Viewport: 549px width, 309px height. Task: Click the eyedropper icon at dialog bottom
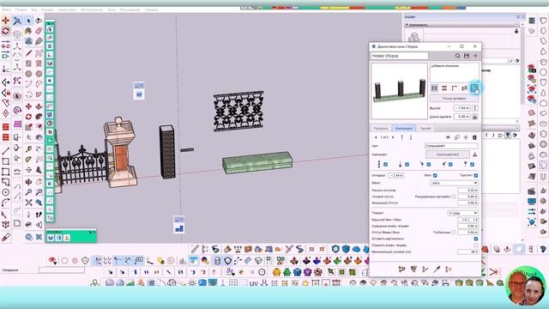point(437,269)
